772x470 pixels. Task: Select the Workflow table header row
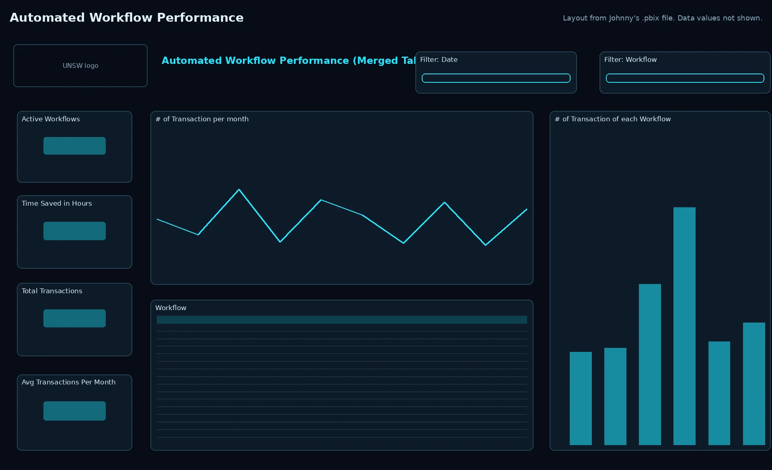[342, 320]
